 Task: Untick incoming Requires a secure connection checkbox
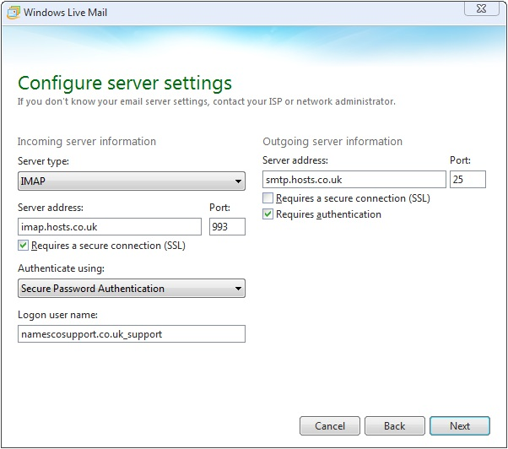point(23,246)
